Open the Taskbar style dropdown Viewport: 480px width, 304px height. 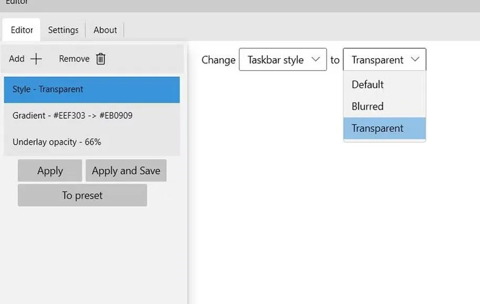click(x=282, y=60)
